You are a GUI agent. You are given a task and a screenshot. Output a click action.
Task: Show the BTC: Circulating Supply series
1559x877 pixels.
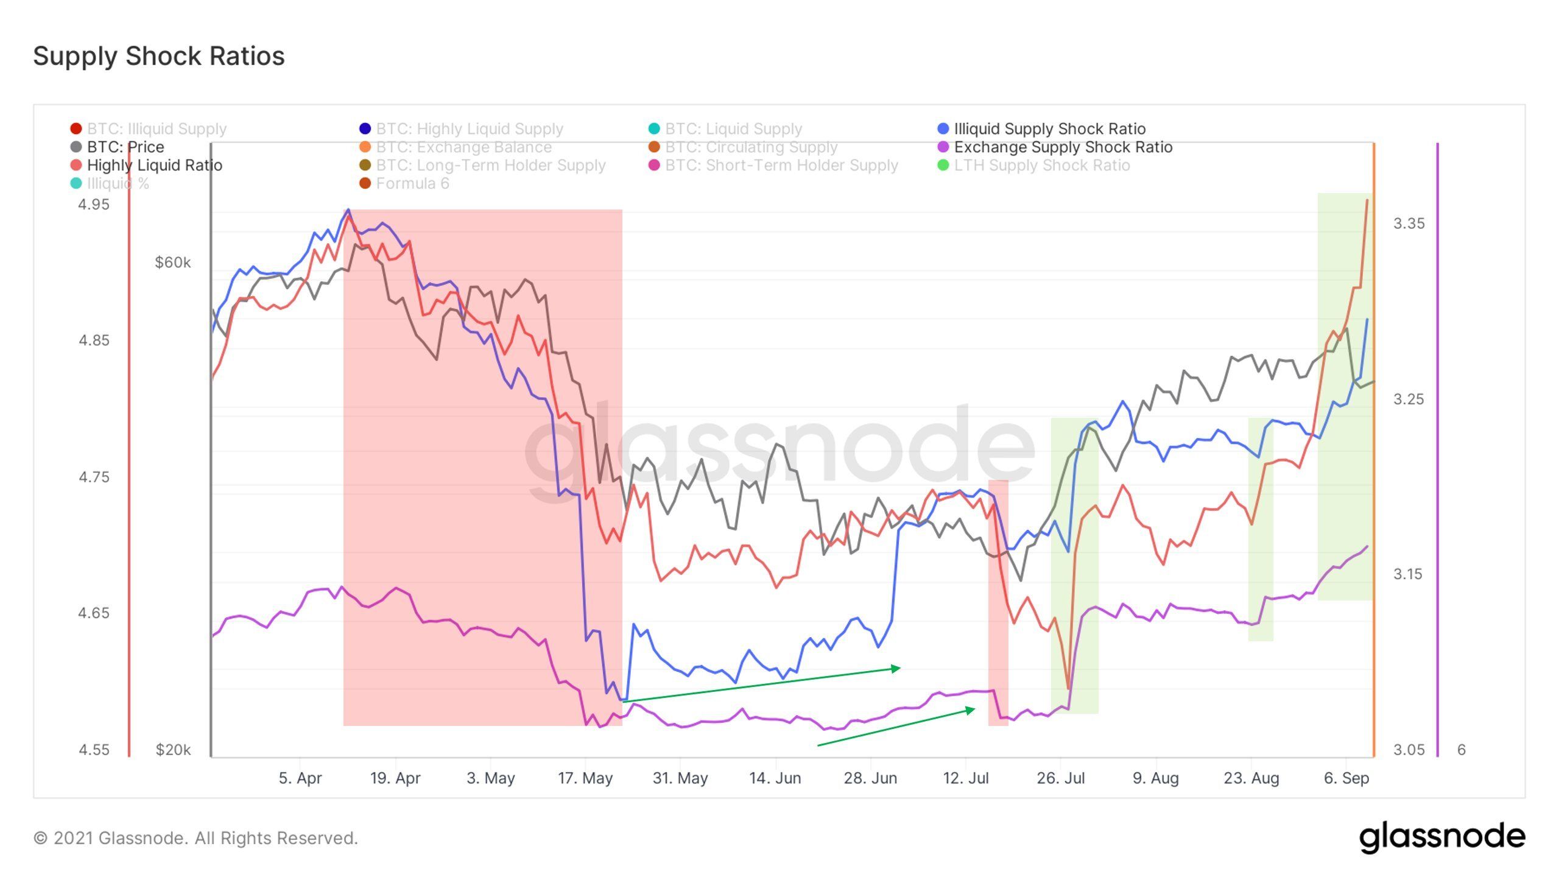[743, 147]
